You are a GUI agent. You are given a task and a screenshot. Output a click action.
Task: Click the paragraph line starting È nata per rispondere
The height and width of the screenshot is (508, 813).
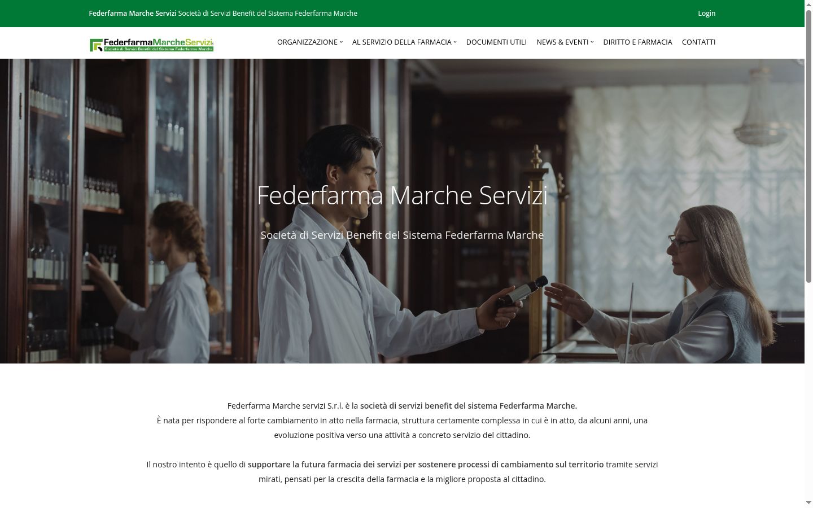point(402,421)
